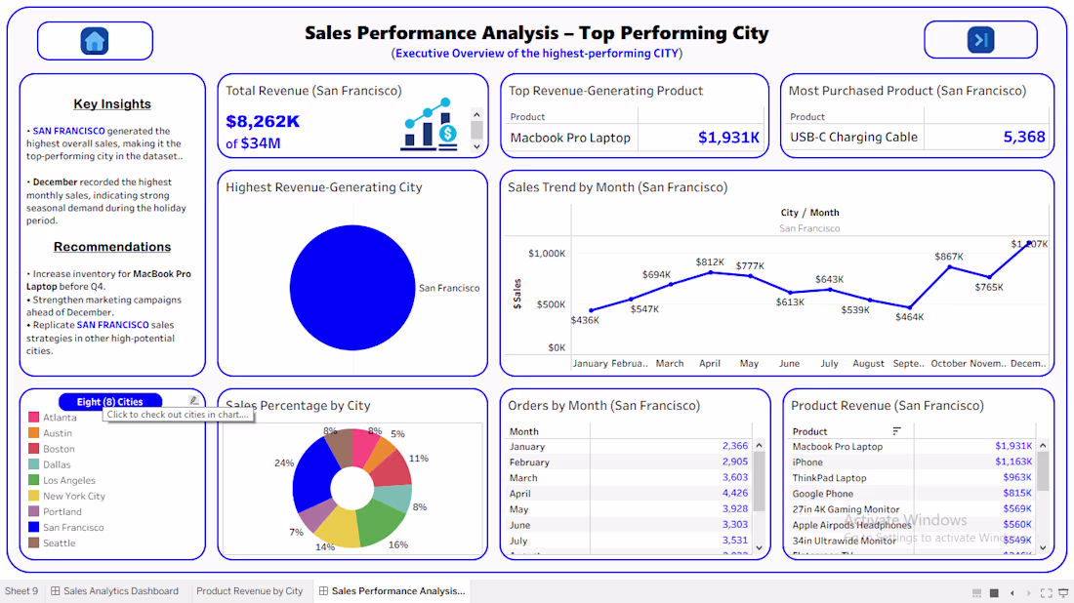Select the Dallas teal legend swatch
This screenshot has width=1074, height=603.
coord(33,464)
